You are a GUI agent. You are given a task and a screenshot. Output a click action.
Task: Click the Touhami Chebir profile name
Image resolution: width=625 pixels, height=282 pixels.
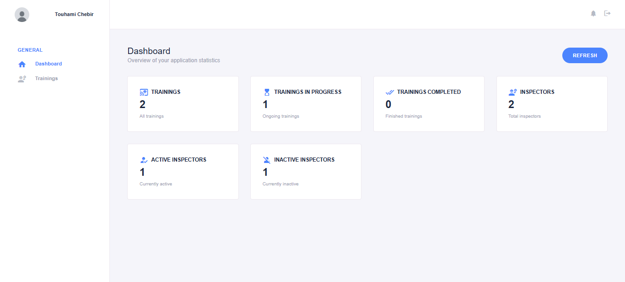(74, 14)
